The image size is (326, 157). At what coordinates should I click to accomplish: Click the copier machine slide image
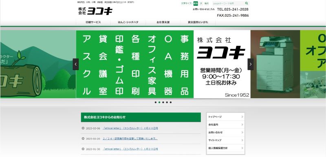pos(275,65)
